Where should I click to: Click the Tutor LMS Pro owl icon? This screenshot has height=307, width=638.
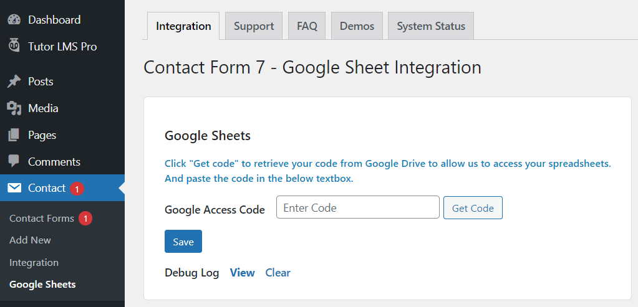[x=14, y=46]
